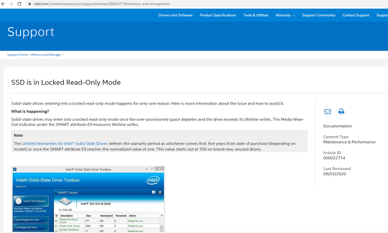Expand the Warranty dropdown menu
The width and height of the screenshot is (388, 233).
[x=285, y=15]
